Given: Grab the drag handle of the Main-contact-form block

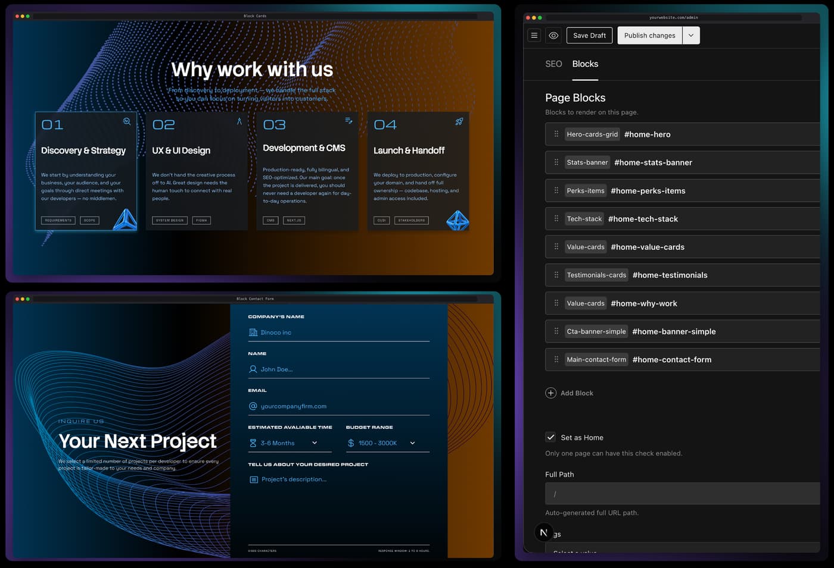Looking at the screenshot, I should (556, 359).
